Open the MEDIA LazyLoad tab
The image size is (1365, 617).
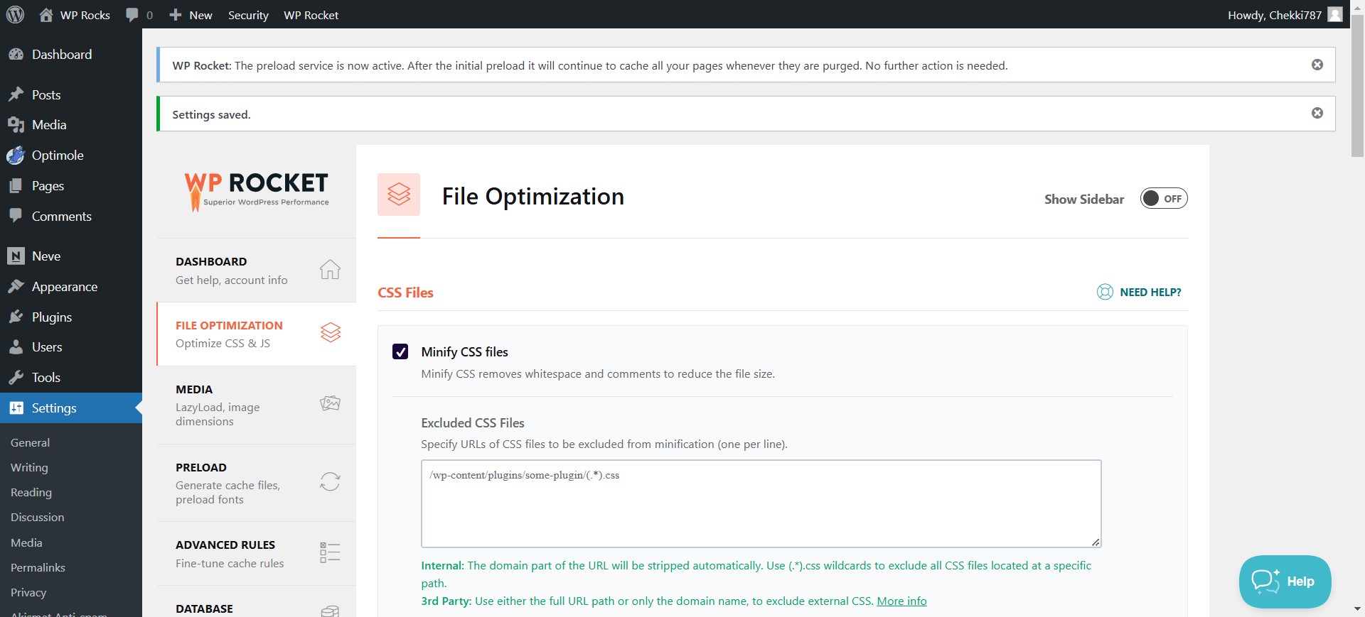pyautogui.click(x=257, y=405)
